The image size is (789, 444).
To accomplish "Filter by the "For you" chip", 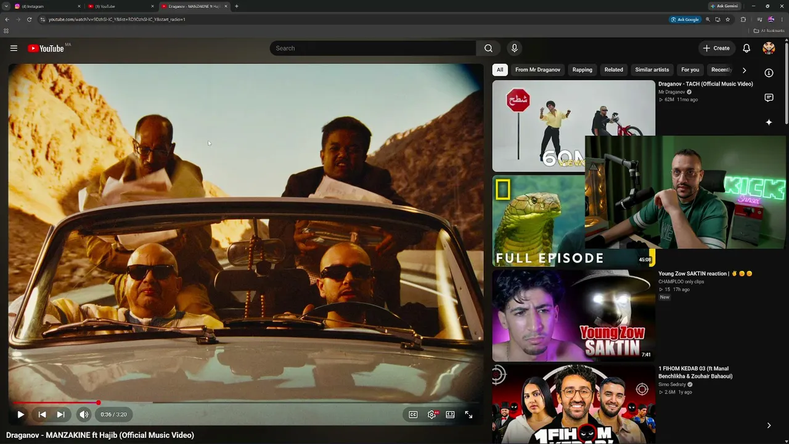I will click(690, 70).
